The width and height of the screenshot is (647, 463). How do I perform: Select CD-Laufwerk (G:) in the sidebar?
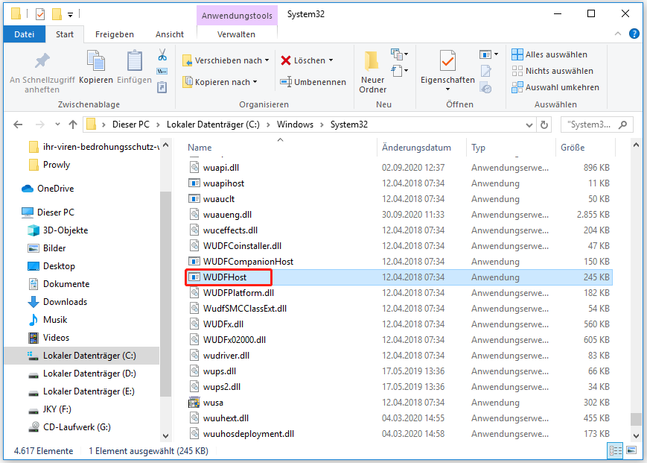77,427
